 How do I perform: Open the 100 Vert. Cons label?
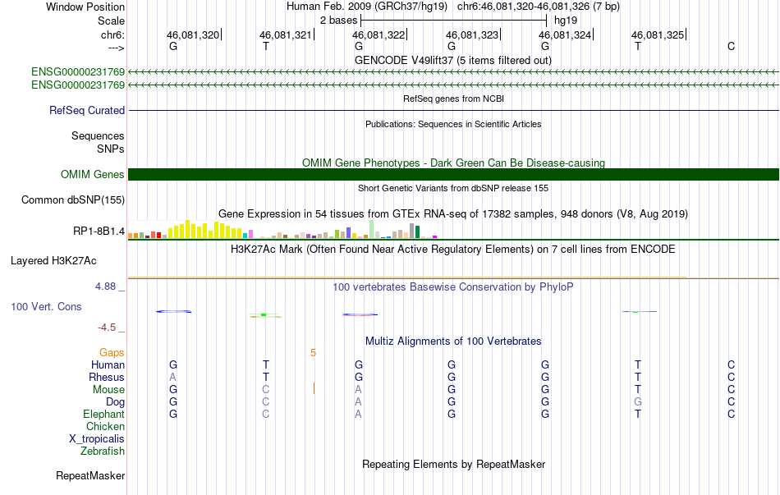(x=46, y=306)
